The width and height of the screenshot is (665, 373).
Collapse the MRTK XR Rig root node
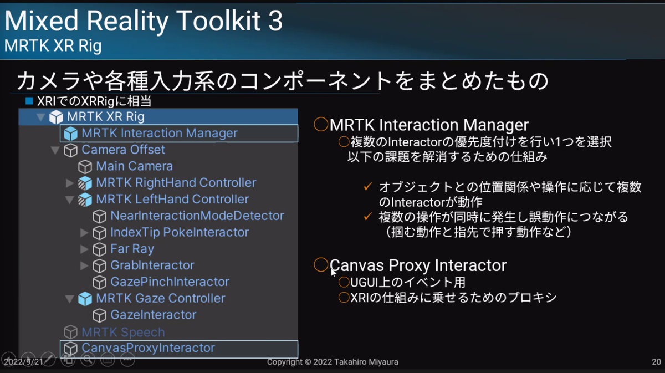[40, 117]
